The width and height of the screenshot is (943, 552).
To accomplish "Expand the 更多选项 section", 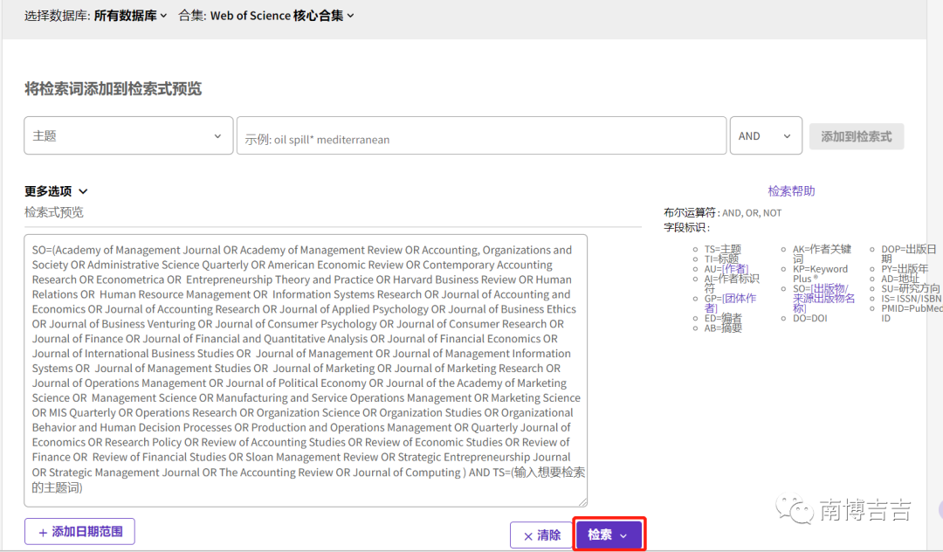I will tap(56, 191).
